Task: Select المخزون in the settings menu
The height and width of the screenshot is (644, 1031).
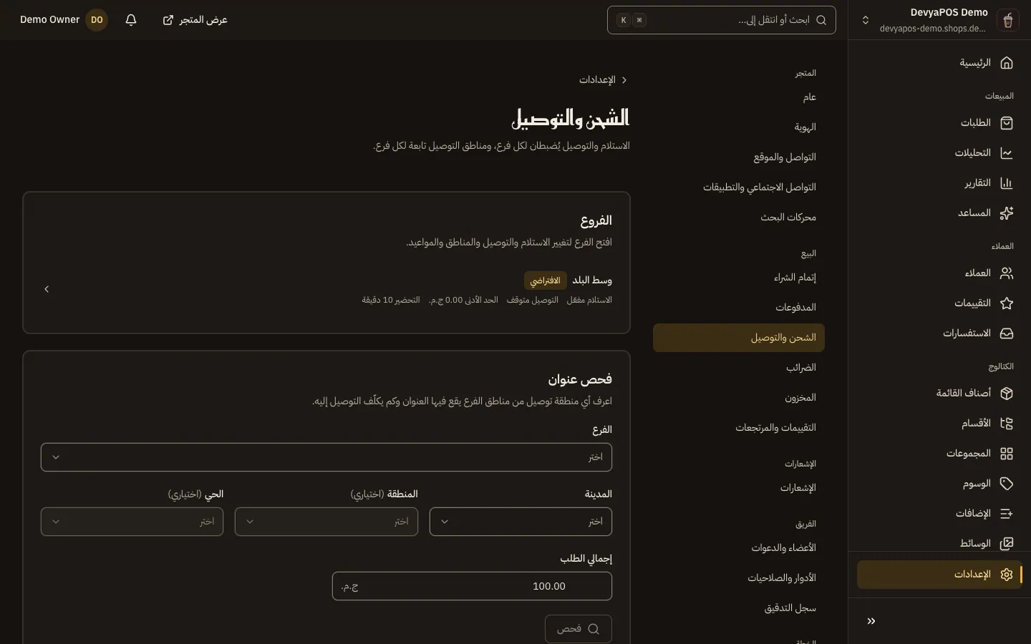Action: coord(739,398)
